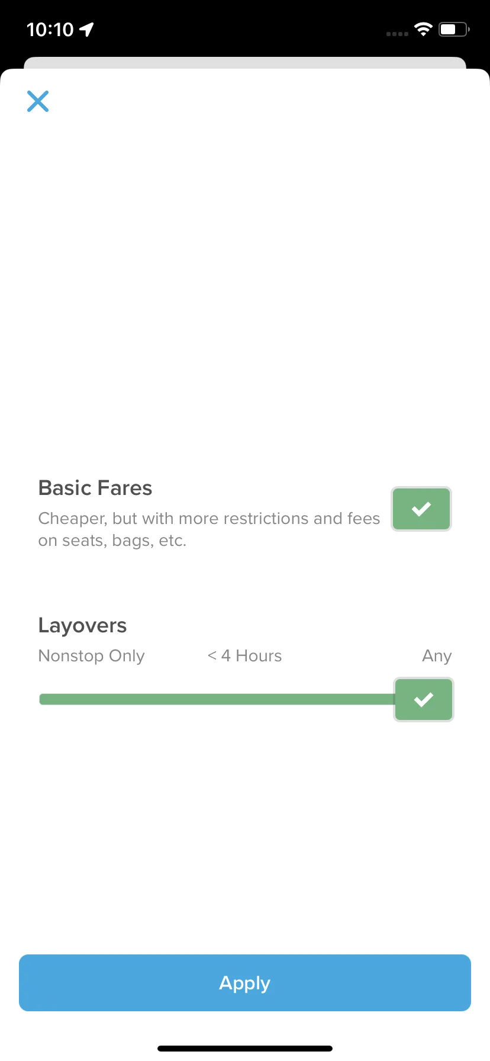This screenshot has width=490, height=1061.
Task: Select the Any layover option
Action: click(437, 656)
